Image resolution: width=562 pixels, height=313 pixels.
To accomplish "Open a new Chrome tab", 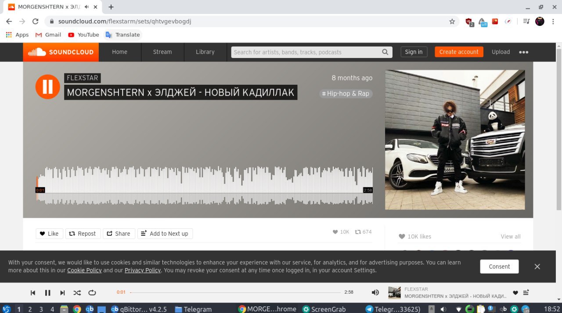I will click(x=111, y=7).
